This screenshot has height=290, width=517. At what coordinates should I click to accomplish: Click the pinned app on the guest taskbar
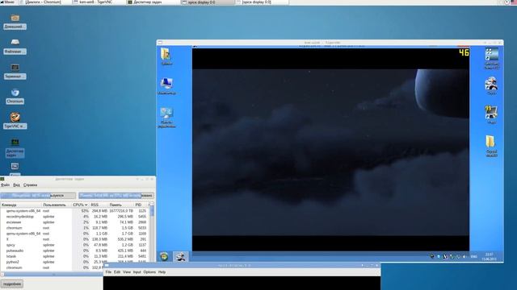[180, 257]
